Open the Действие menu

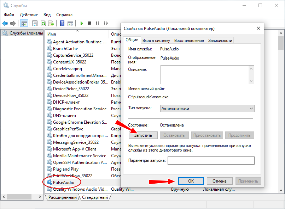coord(29,15)
